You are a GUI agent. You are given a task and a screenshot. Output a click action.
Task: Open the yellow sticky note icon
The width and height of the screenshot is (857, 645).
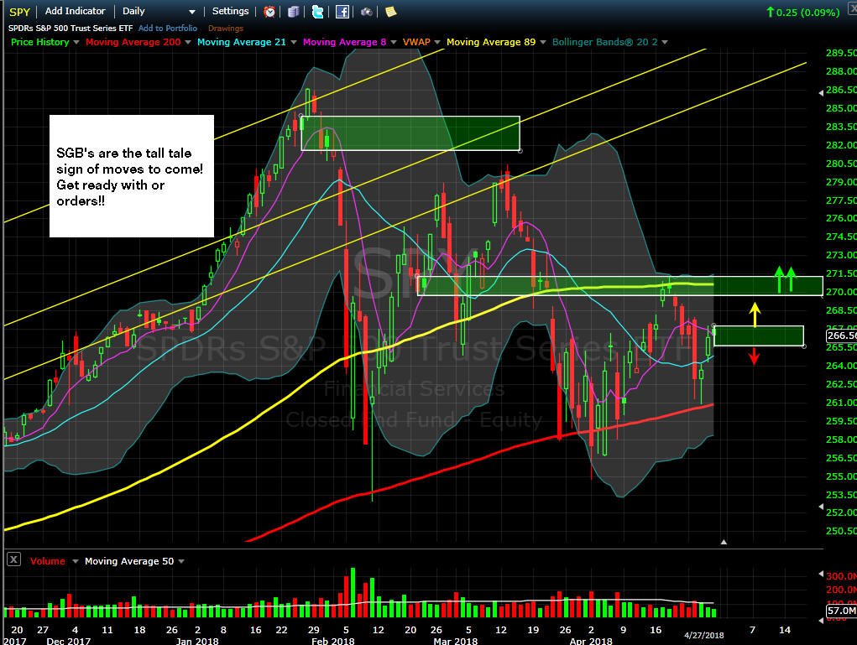coord(390,12)
